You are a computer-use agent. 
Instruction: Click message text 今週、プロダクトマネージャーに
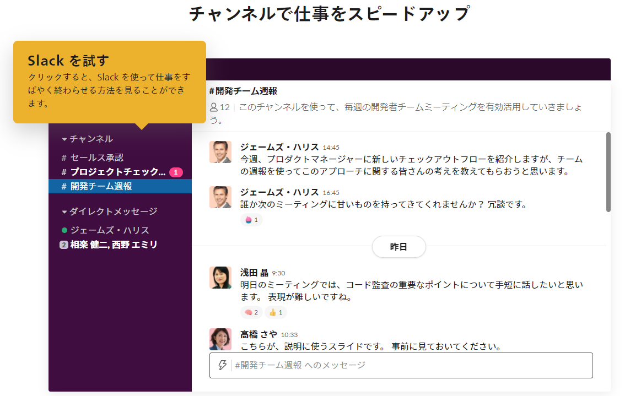[x=412, y=165]
